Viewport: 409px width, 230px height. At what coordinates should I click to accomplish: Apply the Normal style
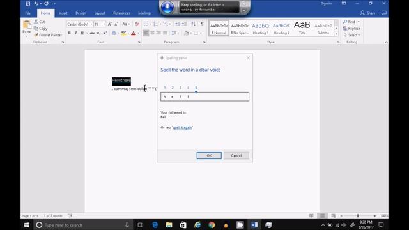(219, 28)
